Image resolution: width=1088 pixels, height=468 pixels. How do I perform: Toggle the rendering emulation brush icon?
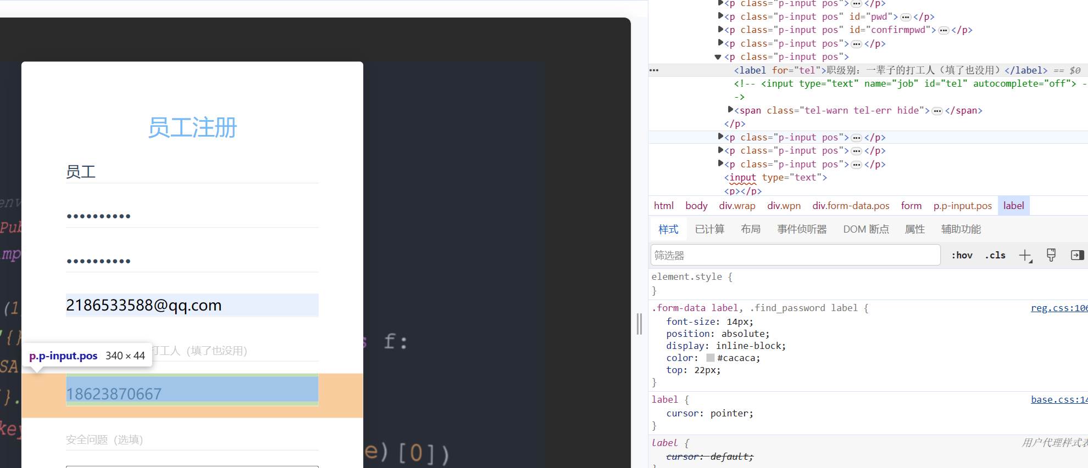tap(1051, 255)
